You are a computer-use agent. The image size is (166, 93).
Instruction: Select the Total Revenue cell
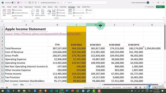pos(26,48)
